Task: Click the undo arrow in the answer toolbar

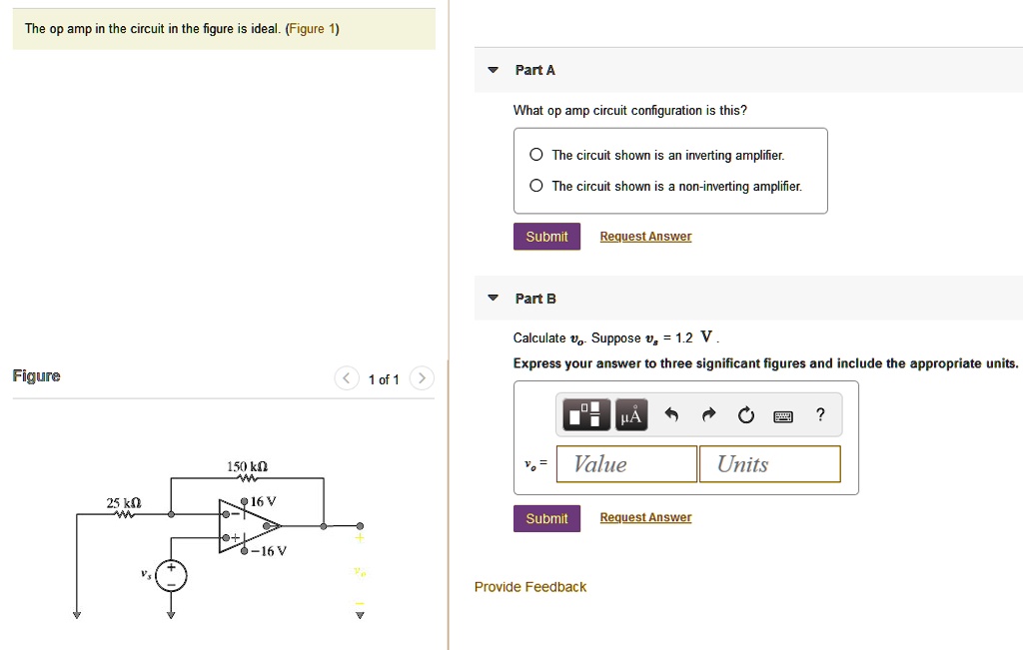Action: [671, 414]
